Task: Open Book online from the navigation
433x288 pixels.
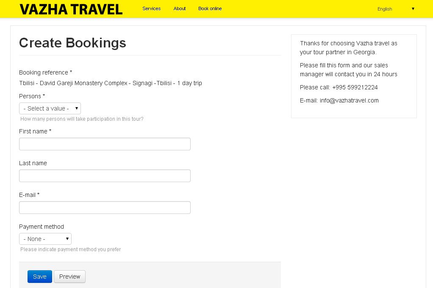Action: pos(210,8)
